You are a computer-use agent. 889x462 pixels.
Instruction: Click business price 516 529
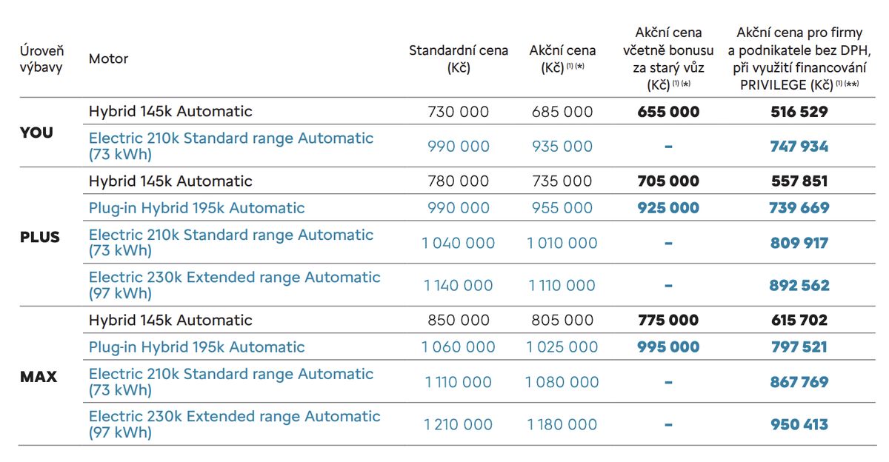pyautogui.click(x=799, y=112)
